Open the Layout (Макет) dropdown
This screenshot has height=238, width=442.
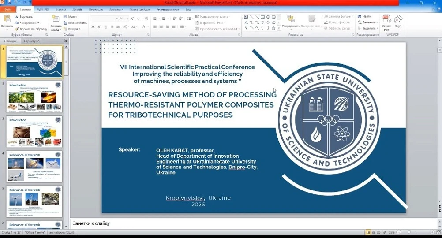71,16
